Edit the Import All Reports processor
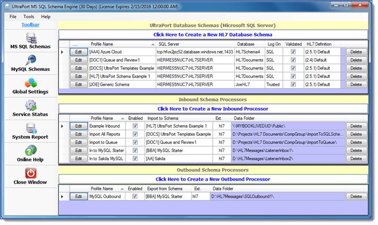 click(79, 134)
